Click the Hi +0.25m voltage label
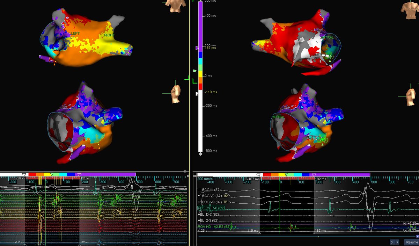 (411, 223)
